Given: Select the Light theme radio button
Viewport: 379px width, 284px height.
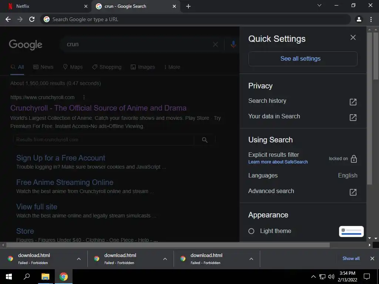Looking at the screenshot, I should pos(251,231).
